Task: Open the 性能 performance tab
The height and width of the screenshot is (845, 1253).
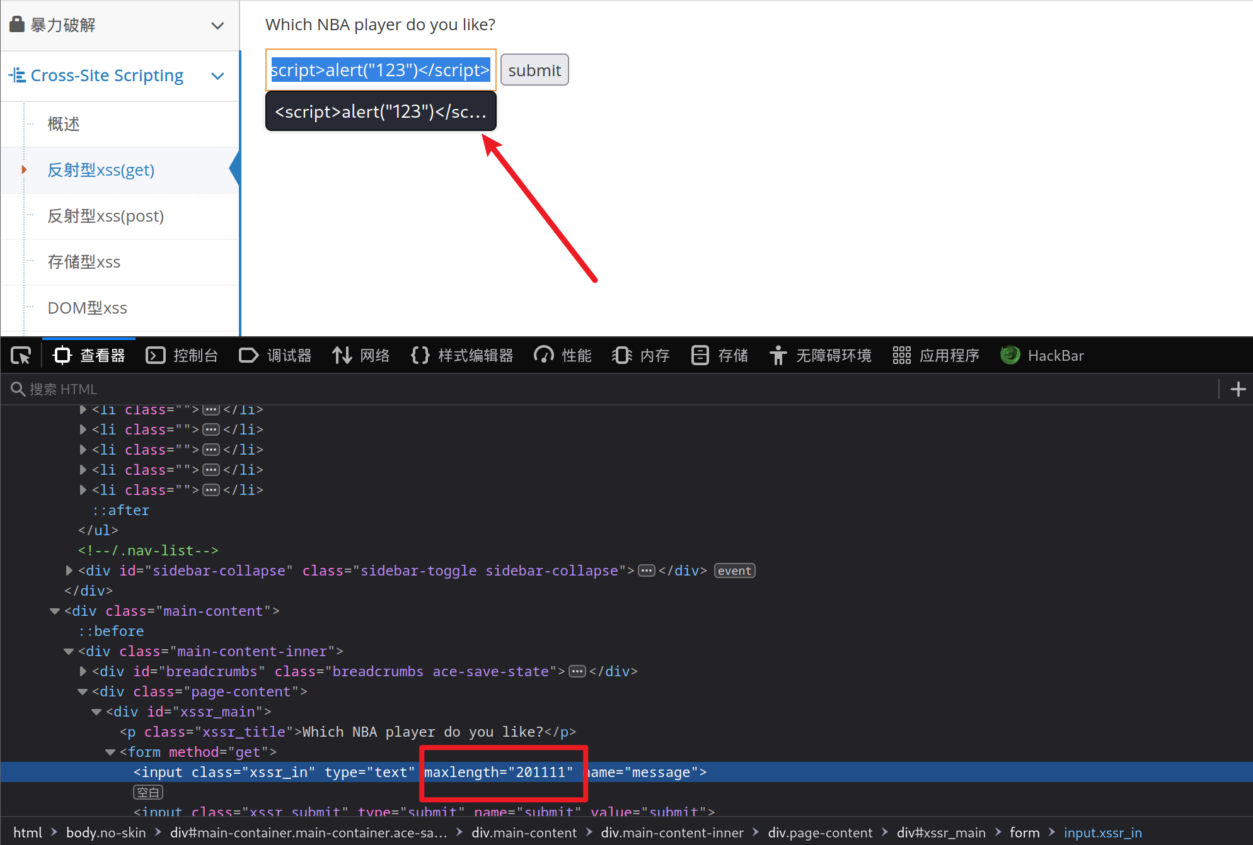Action: [562, 356]
